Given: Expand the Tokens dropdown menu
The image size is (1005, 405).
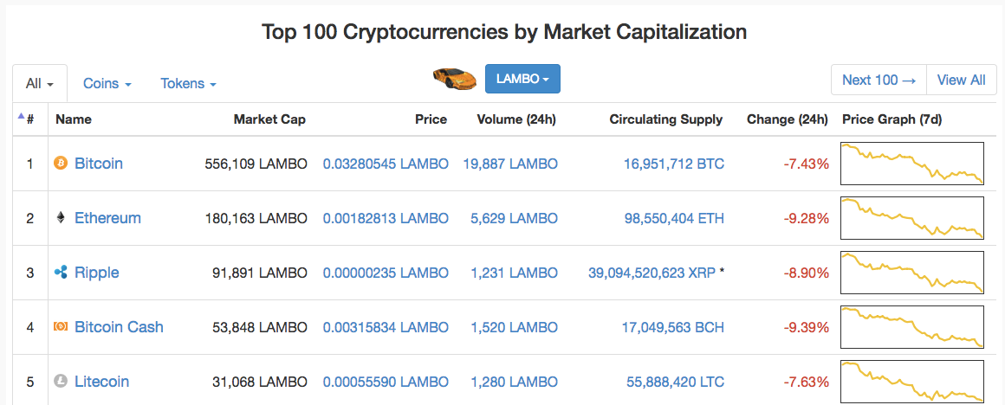Looking at the screenshot, I should (x=188, y=84).
